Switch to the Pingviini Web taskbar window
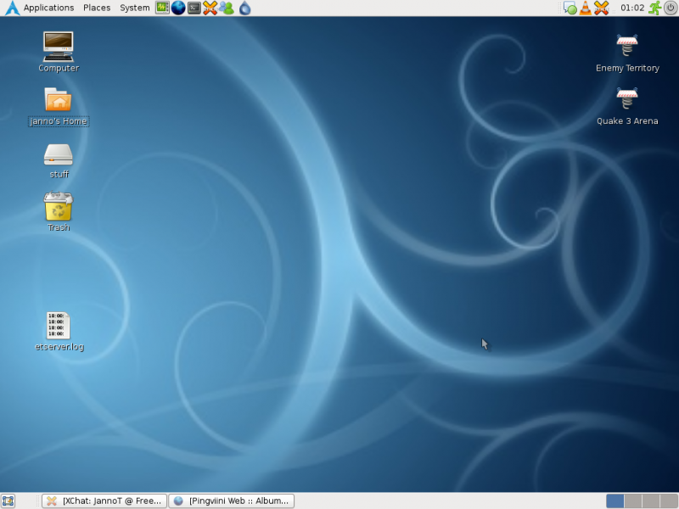Screen dimensions: 679x509 tap(231, 501)
